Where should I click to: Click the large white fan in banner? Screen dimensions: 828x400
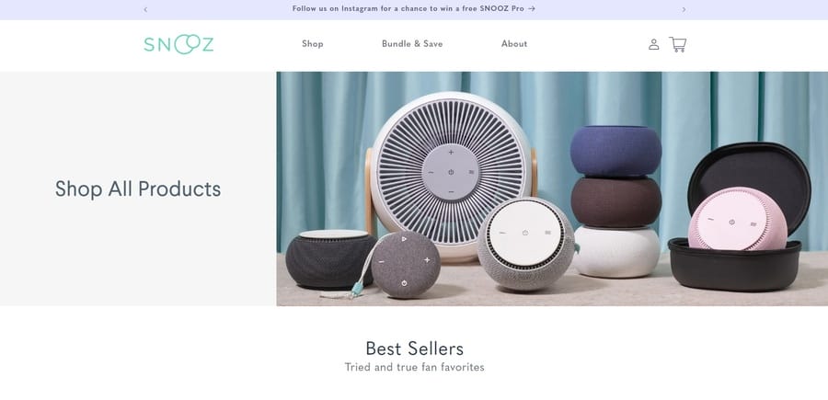coord(451,172)
